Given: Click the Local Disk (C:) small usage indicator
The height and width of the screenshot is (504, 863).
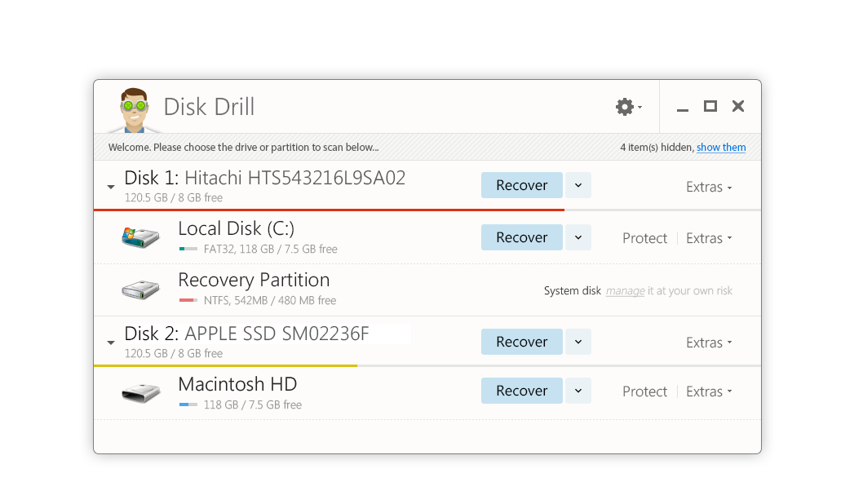Looking at the screenshot, I should [x=188, y=250].
